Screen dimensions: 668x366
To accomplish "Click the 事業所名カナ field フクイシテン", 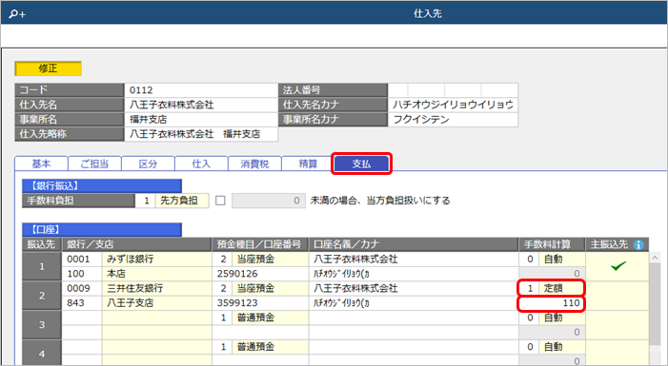I will point(453,120).
